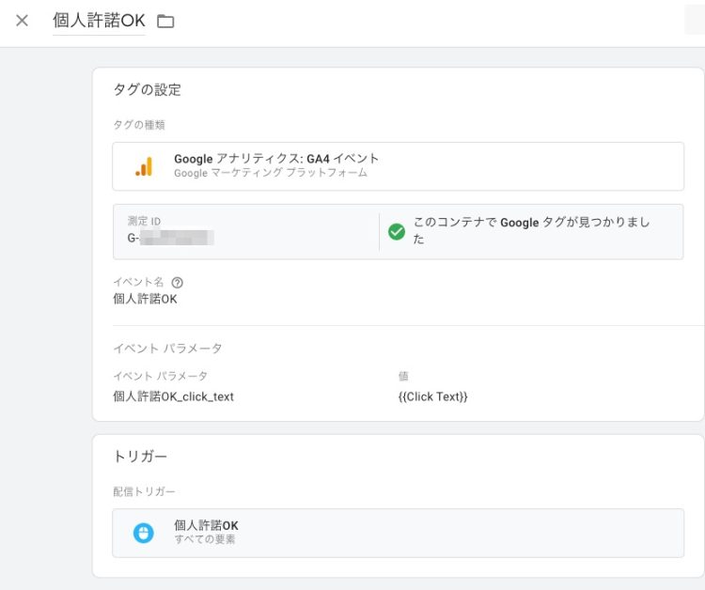Close the tag editor with the X
This screenshot has width=705, height=590.
(23, 21)
